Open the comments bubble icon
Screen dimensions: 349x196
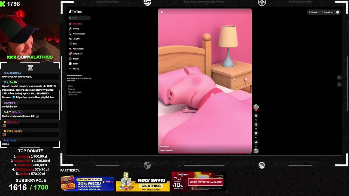coord(256,125)
